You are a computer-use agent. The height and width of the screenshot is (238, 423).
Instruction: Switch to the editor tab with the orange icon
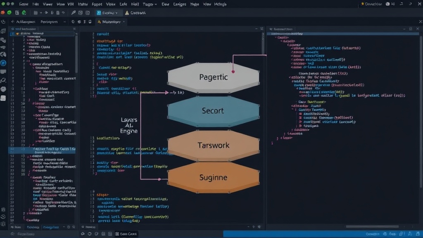(x=111, y=22)
